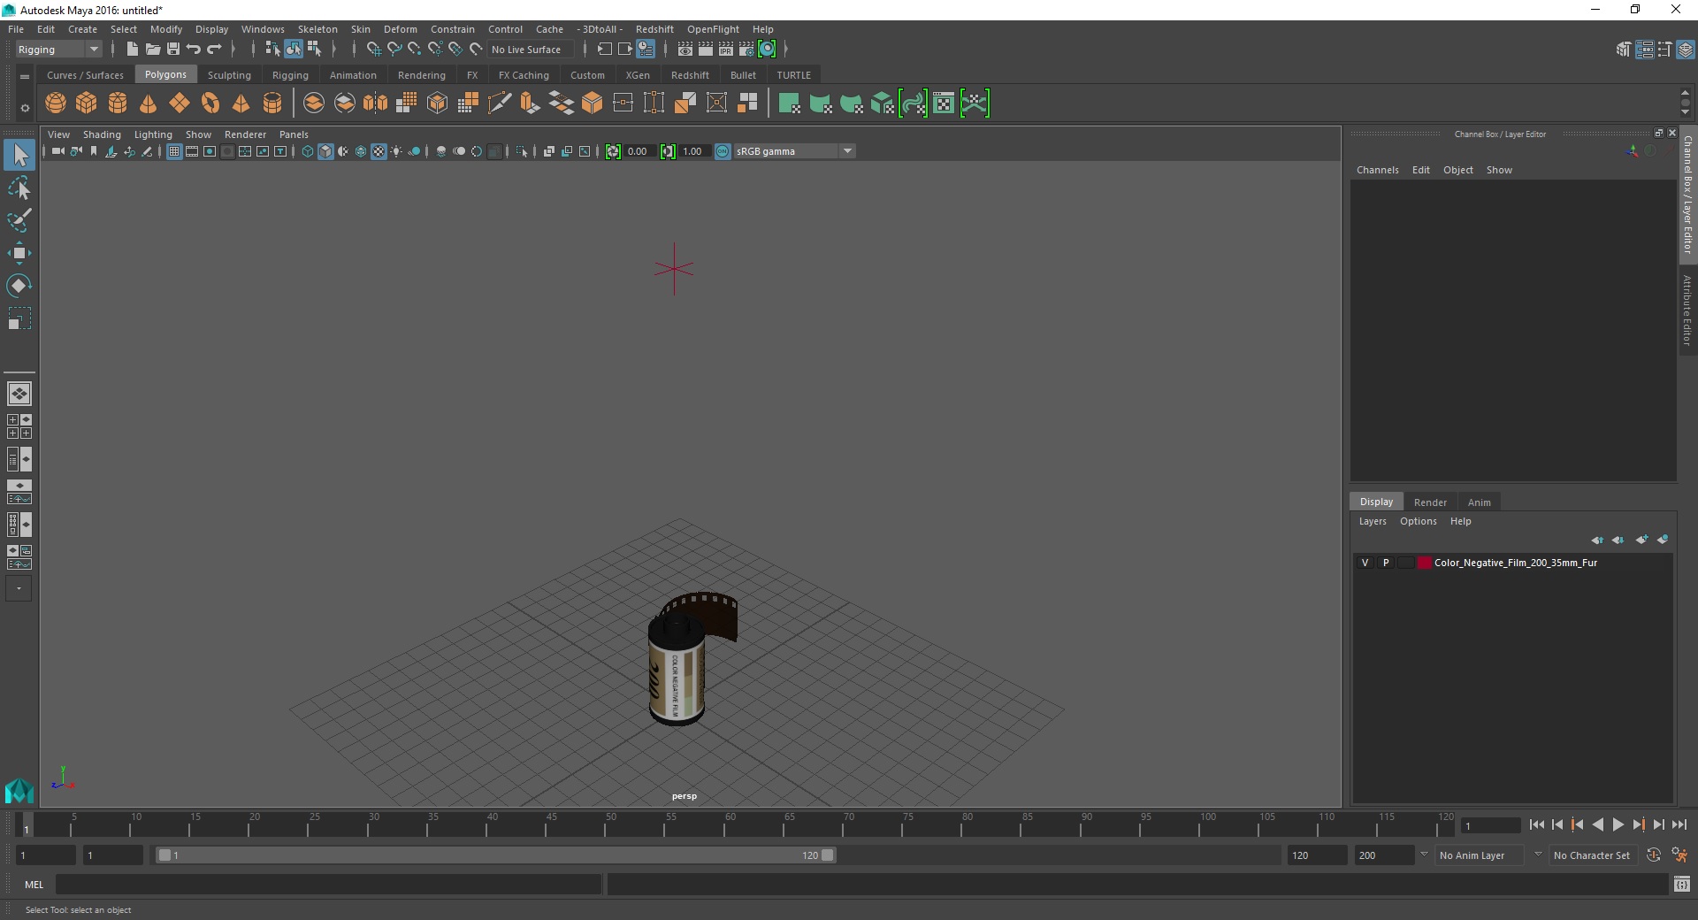Image resolution: width=1698 pixels, height=920 pixels.
Task: Create a polygon cube from shelf
Action: (x=87, y=103)
